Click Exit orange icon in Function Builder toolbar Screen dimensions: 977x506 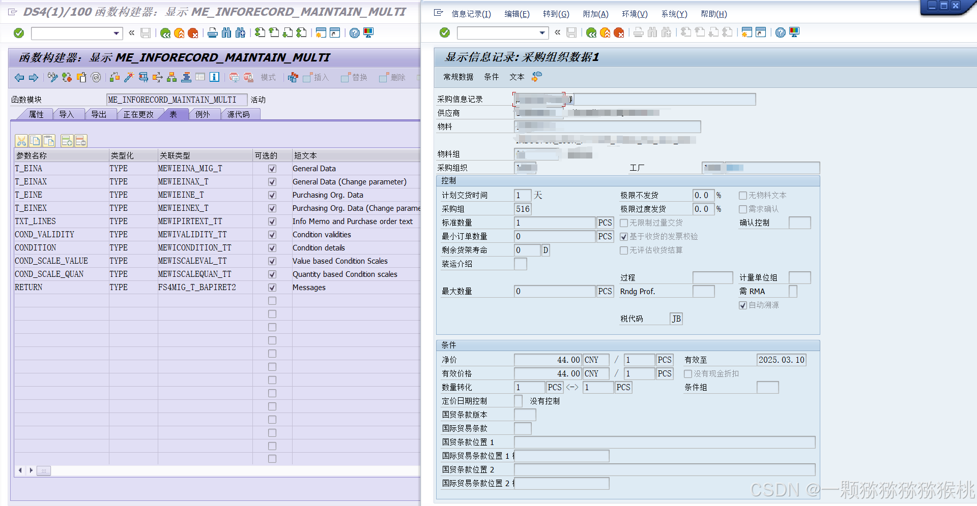click(179, 33)
